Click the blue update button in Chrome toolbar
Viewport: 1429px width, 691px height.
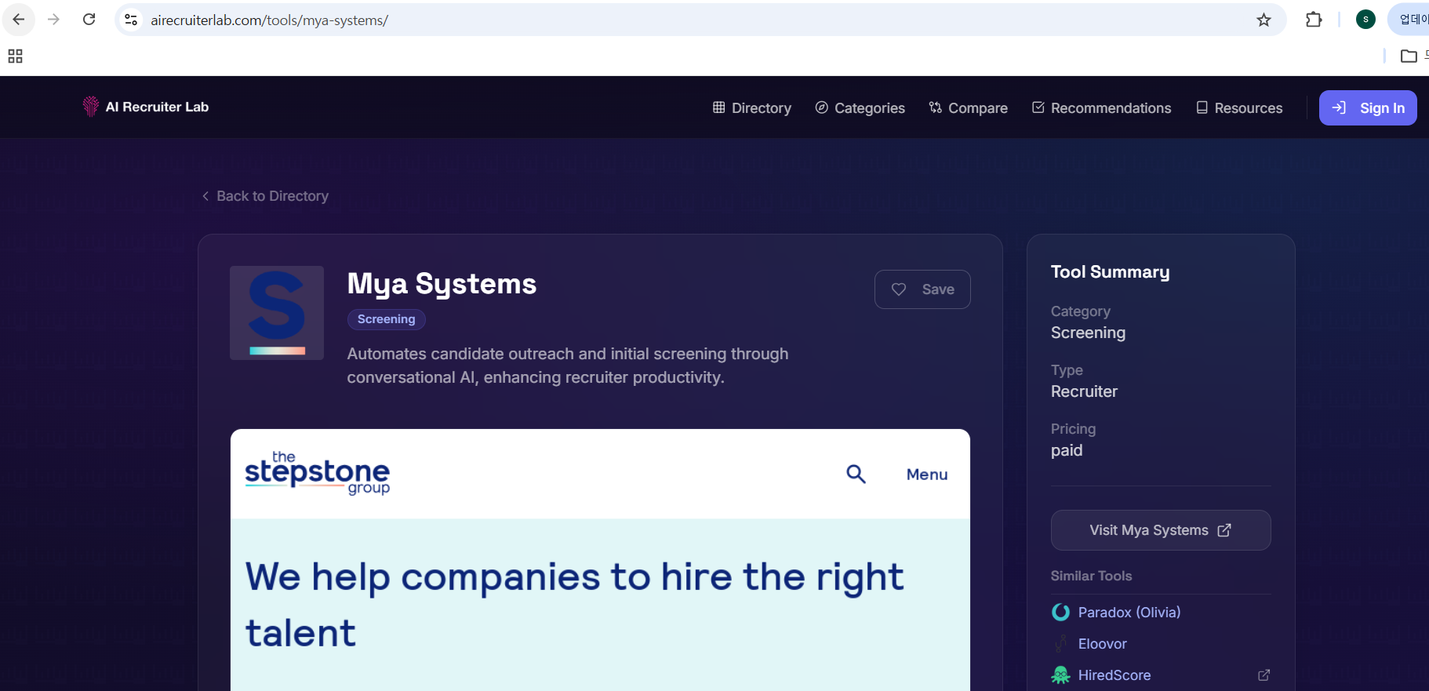pos(1409,20)
